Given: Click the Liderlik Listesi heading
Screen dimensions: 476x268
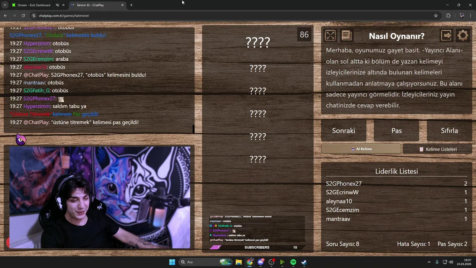Looking at the screenshot, I should (396, 171).
